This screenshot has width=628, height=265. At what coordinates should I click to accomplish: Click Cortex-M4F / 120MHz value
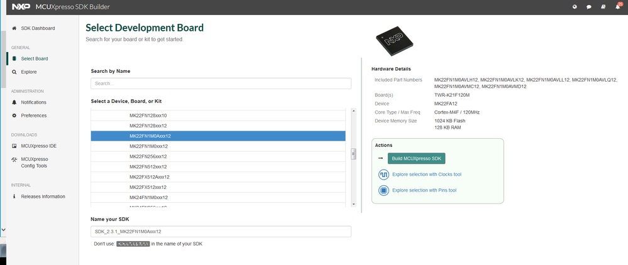(x=457, y=112)
